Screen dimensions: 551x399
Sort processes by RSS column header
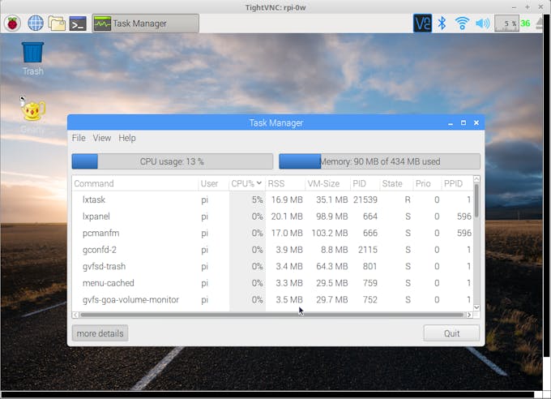(x=285, y=183)
